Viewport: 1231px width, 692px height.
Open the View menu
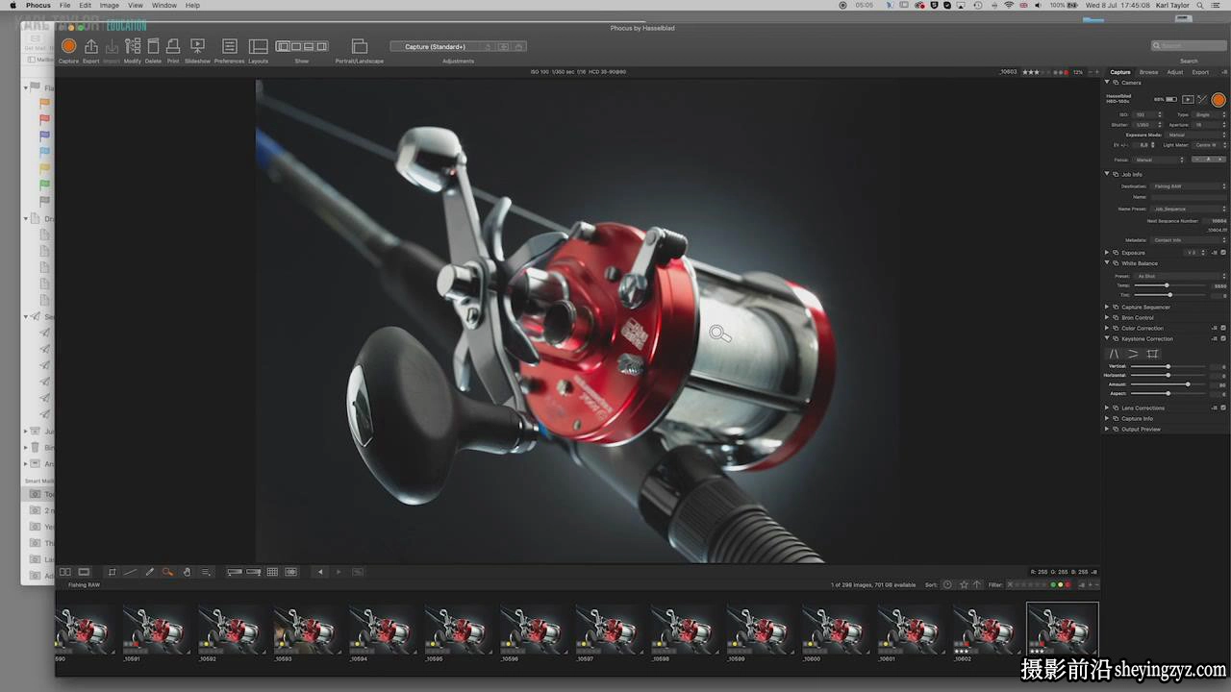click(136, 6)
